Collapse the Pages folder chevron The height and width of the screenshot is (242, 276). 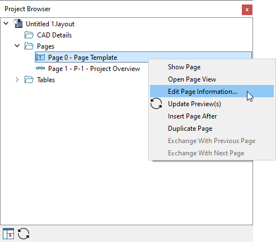[17, 46]
